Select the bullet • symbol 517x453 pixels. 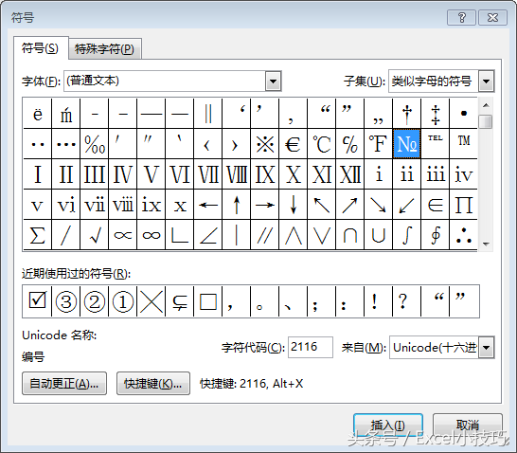pyautogui.click(x=464, y=113)
